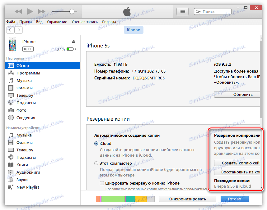This screenshot has width=267, height=210.
Task: Open the list view icon button
Action: click(182, 11)
